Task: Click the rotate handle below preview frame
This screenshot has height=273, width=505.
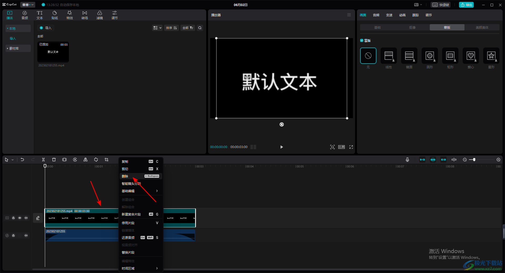Action: point(282,124)
